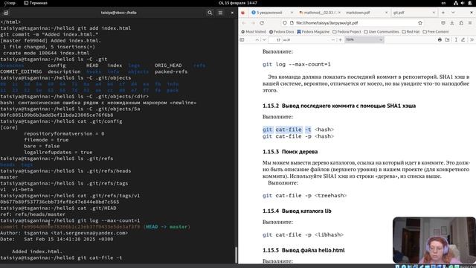This screenshot has width=476, height=268.
Task: Zoom out the PDF document
Action: tap(333, 39)
